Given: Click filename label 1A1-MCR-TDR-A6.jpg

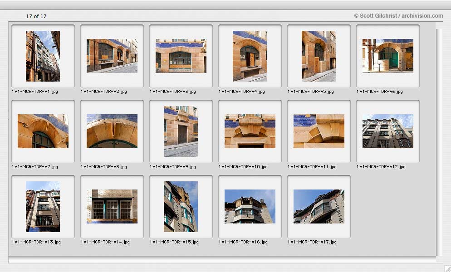Looking at the screenshot, I should 380,92.
